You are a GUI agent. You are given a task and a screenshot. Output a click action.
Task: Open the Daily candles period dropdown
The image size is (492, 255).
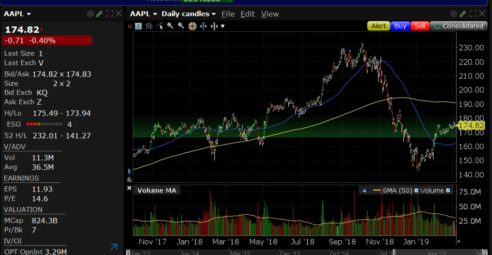click(x=188, y=14)
